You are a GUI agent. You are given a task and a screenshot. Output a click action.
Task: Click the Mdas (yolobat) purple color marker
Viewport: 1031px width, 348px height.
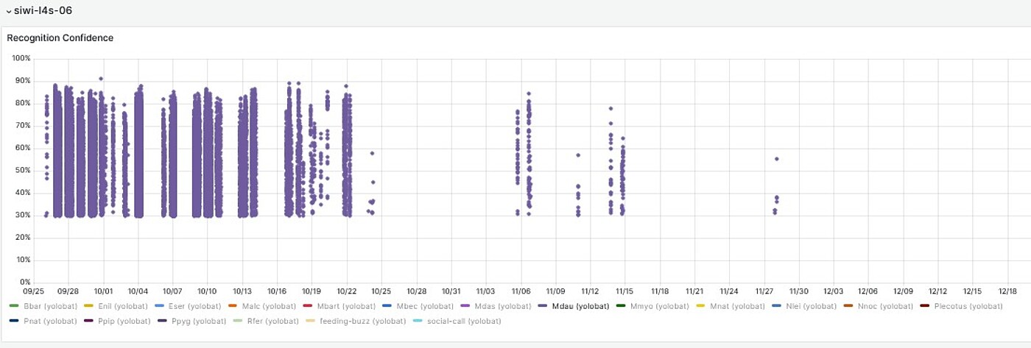point(465,305)
